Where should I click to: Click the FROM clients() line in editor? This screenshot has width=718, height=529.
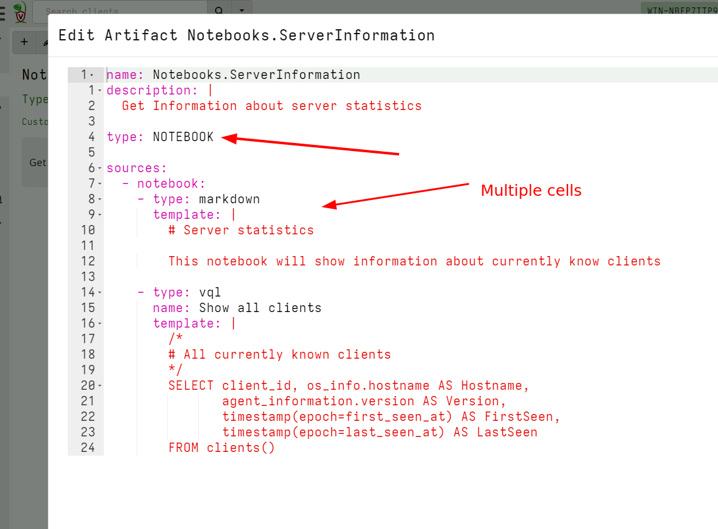[221, 448]
